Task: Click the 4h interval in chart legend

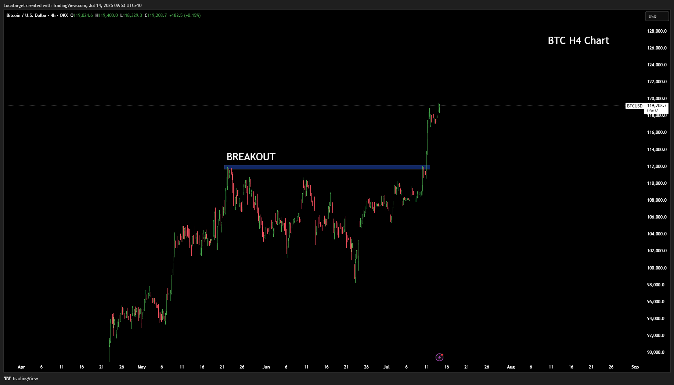Action: [53, 15]
